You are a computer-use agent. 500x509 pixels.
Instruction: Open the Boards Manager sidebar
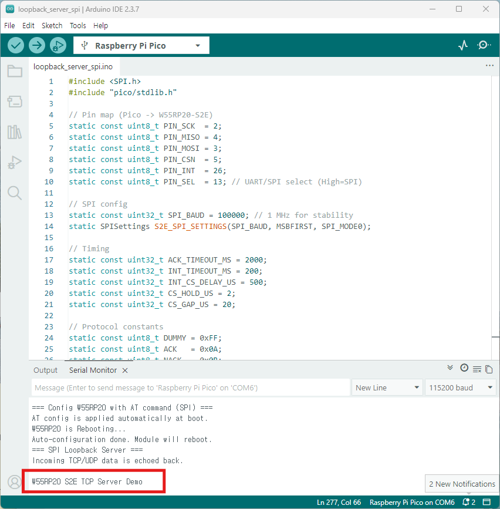(15, 102)
